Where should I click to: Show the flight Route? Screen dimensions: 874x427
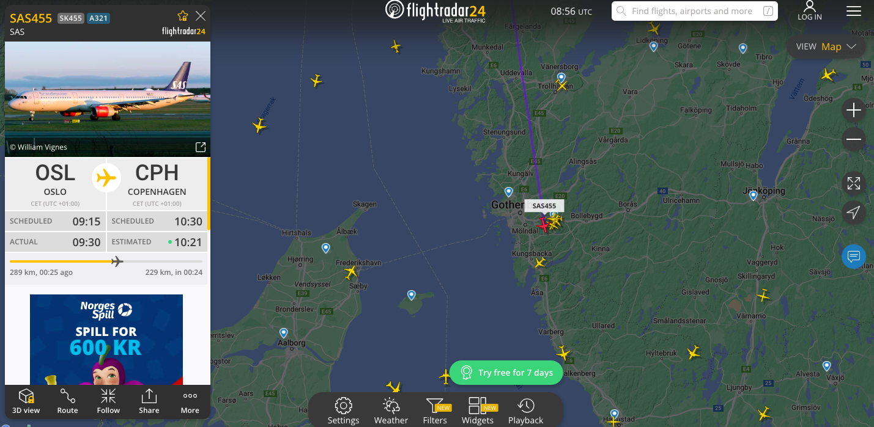pyautogui.click(x=67, y=401)
